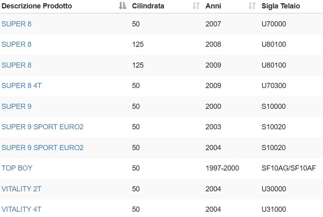Viewport: 323px width, 217px height.
Task: Sort table by Anni header text
Action: pos(213,6)
